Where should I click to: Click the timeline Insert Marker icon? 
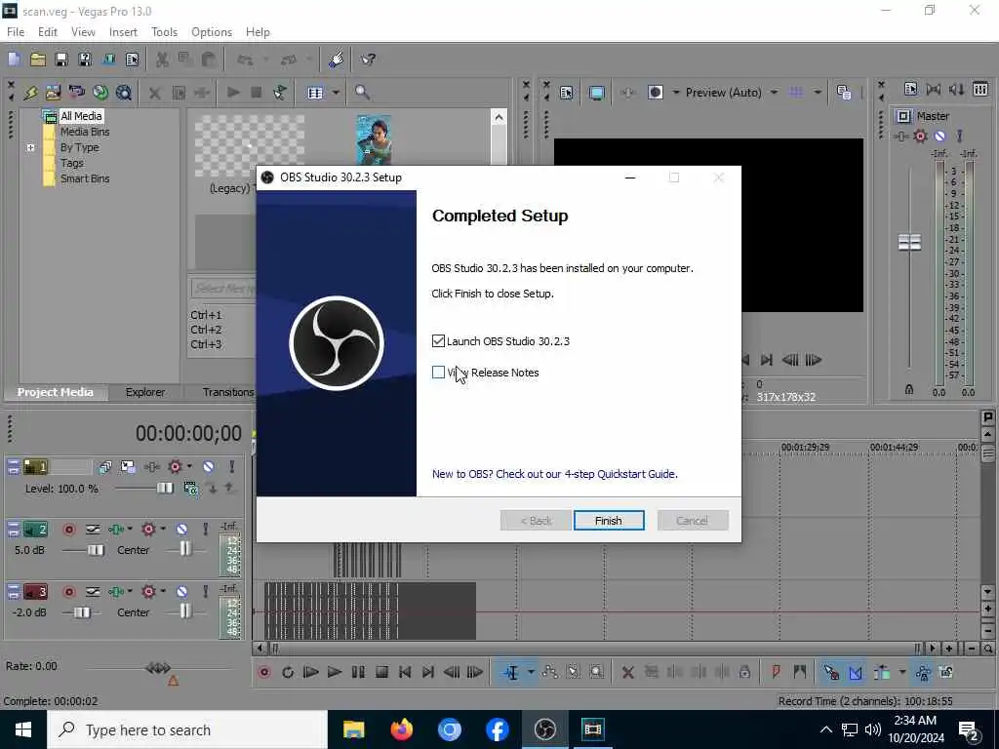tap(776, 672)
